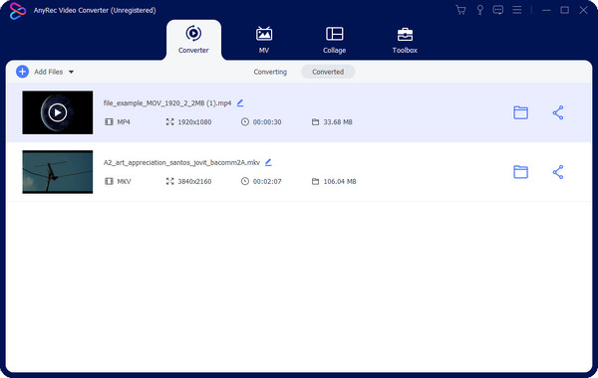The width and height of the screenshot is (598, 378).
Task: Click the 00:02:07 duration value
Action: tap(267, 182)
